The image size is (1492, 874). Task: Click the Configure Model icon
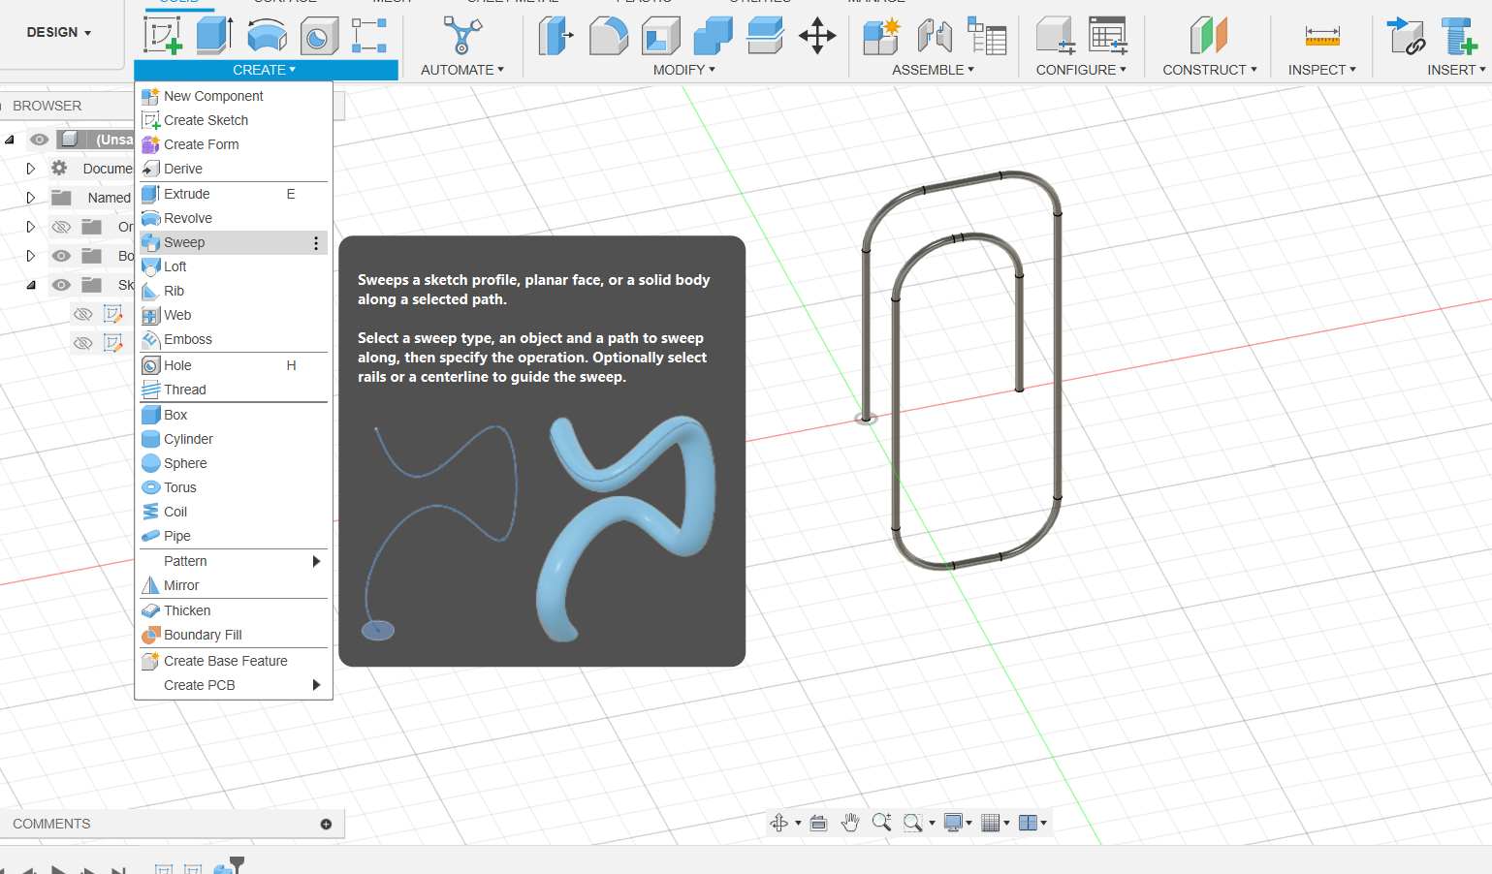pos(1056,36)
